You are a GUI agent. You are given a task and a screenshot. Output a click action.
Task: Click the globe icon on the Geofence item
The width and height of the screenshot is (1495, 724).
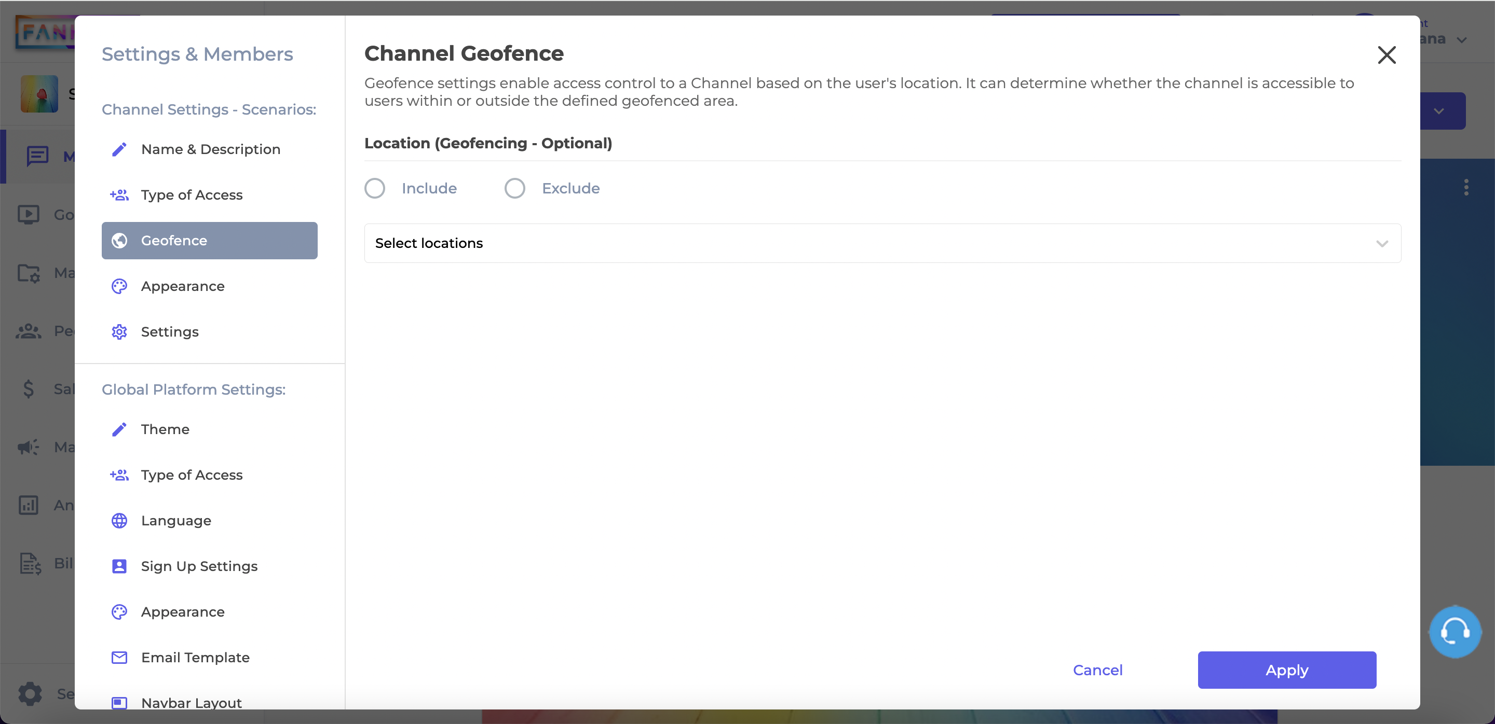(x=119, y=241)
